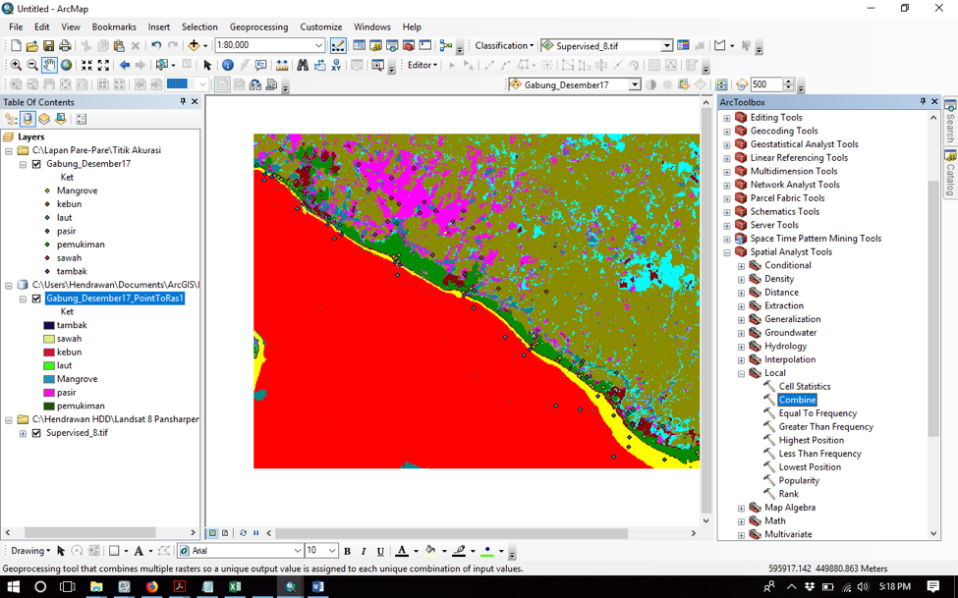Open the Geoprocessing menu
This screenshot has width=958, height=598.
pos(258,27)
